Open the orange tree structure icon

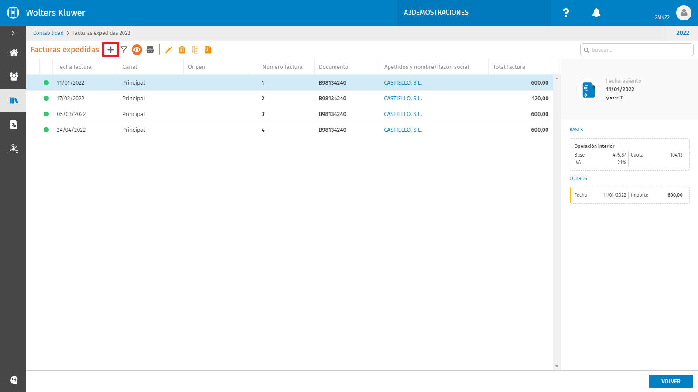click(x=195, y=50)
